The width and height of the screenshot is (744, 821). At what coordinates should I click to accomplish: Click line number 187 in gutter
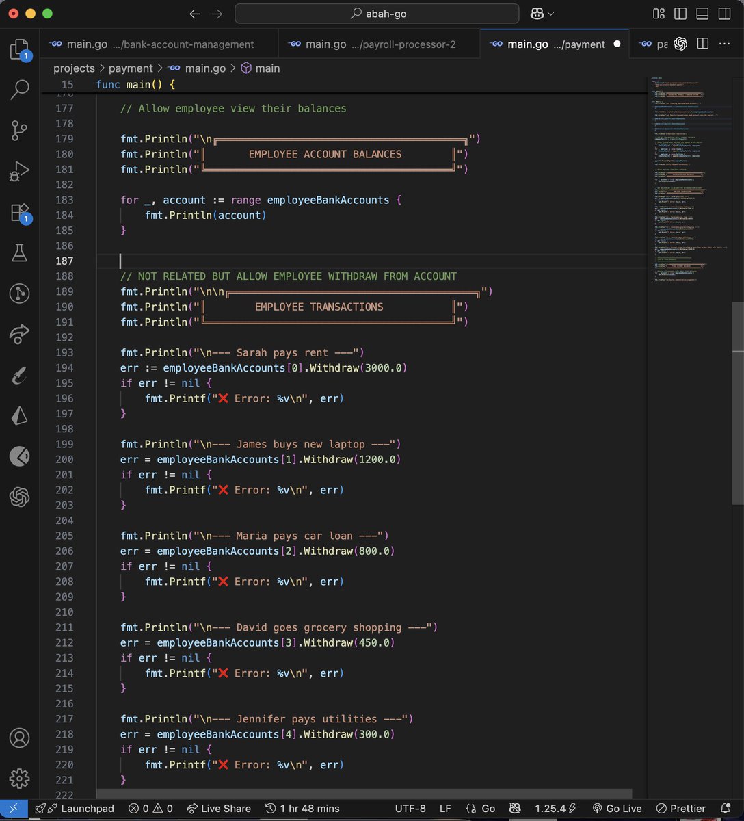coord(64,261)
